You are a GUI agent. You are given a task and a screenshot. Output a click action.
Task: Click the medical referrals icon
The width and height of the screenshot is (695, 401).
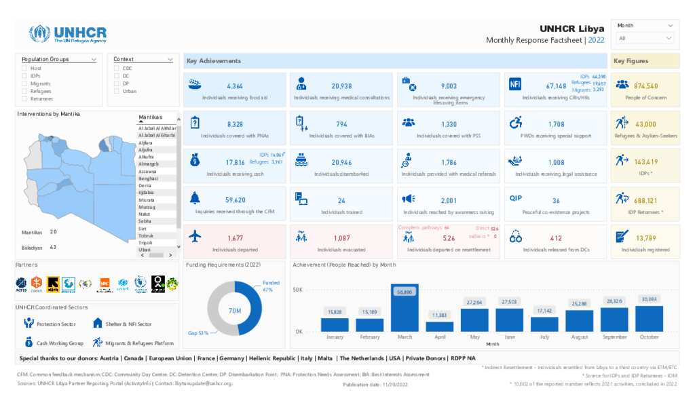tap(407, 160)
